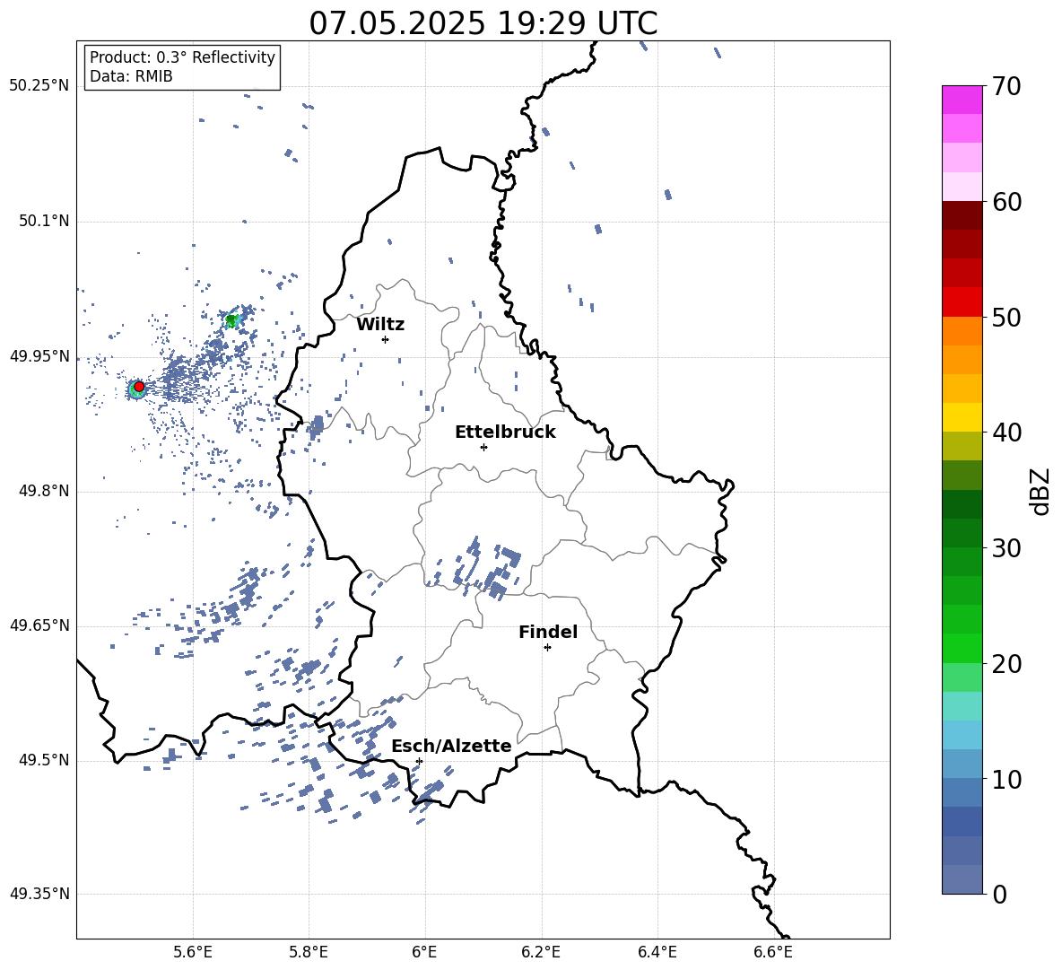Click the title '07.05.2025 19:29 UTC'
The width and height of the screenshot is (1062, 970).
tap(483, 23)
